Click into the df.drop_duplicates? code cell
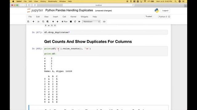The height and width of the screenshot is (110, 197). (x=105, y=32)
